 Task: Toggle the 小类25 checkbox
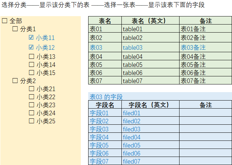[x=31, y=121]
